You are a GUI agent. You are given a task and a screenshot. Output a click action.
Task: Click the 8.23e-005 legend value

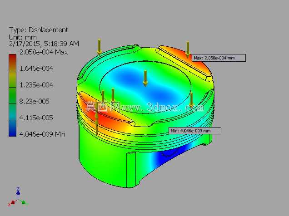(x=34, y=101)
